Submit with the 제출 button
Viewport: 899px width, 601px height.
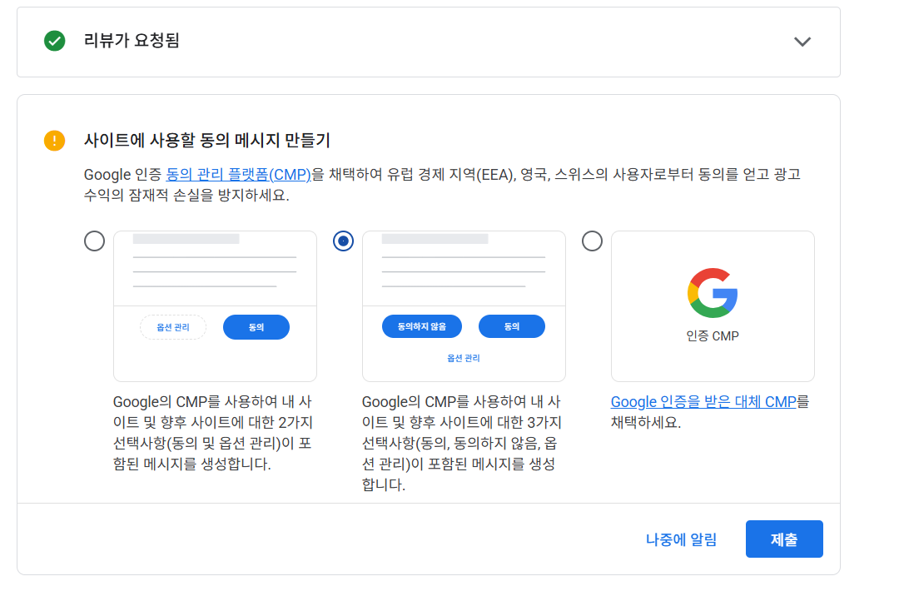tap(784, 539)
